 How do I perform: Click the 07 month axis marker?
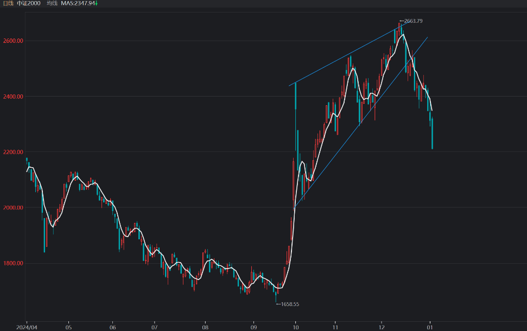pos(154,327)
